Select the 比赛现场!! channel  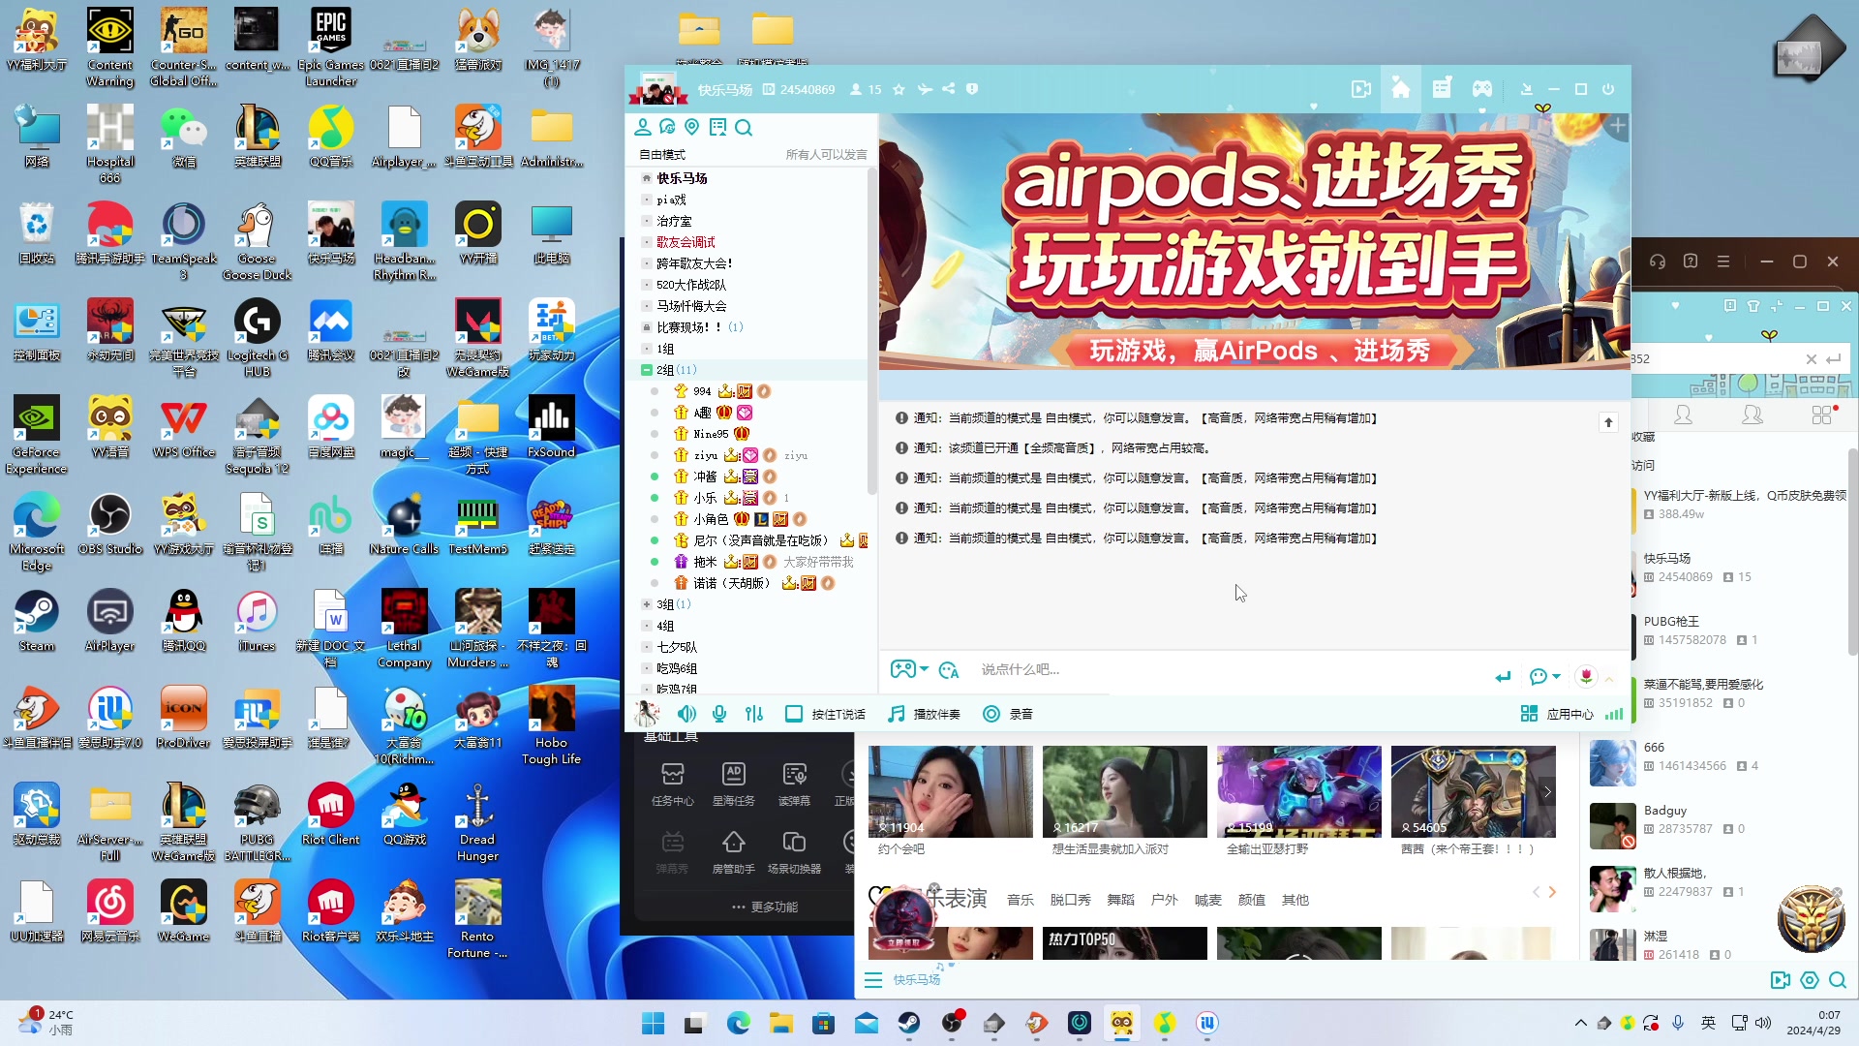688,327
